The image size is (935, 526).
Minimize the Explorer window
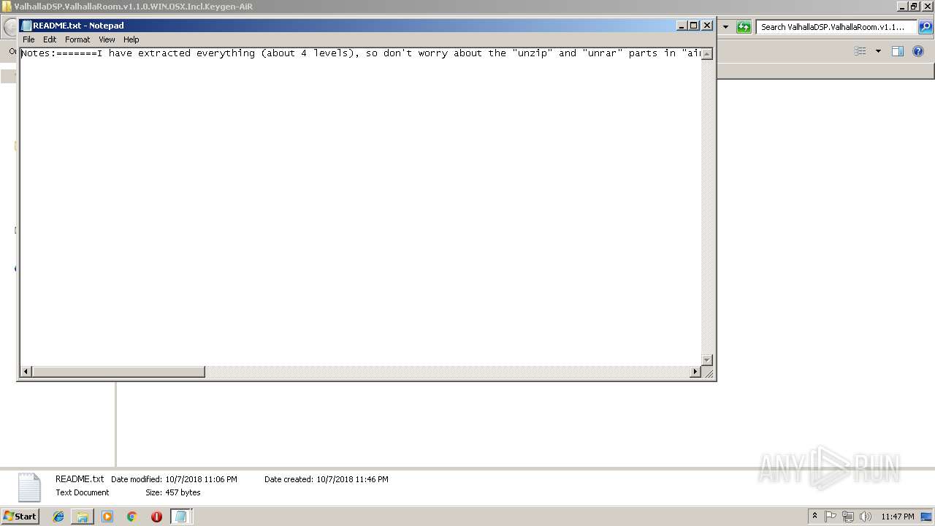pos(901,7)
